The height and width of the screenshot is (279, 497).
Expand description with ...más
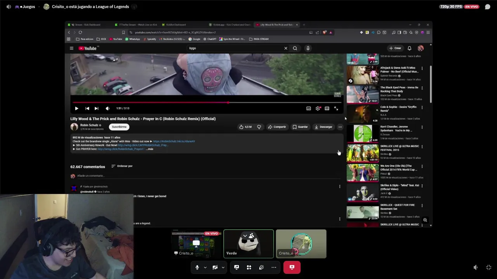coord(149,149)
